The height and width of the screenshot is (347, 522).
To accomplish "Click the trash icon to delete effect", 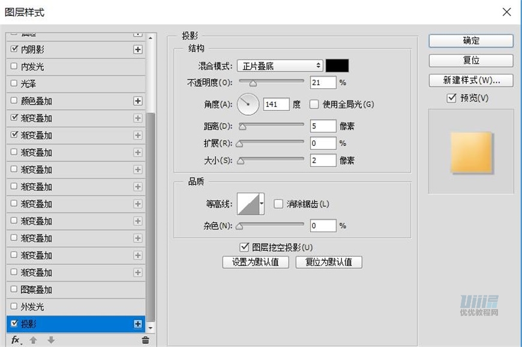I will tap(145, 340).
